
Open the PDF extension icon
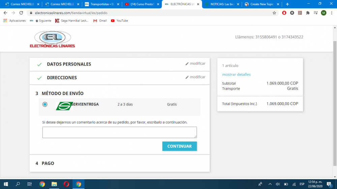tap(300, 13)
